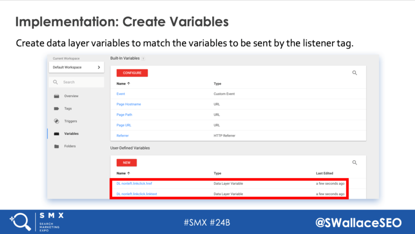415x234 pixels.
Task: Click HTTP Referrer type cell
Action: coord(225,135)
